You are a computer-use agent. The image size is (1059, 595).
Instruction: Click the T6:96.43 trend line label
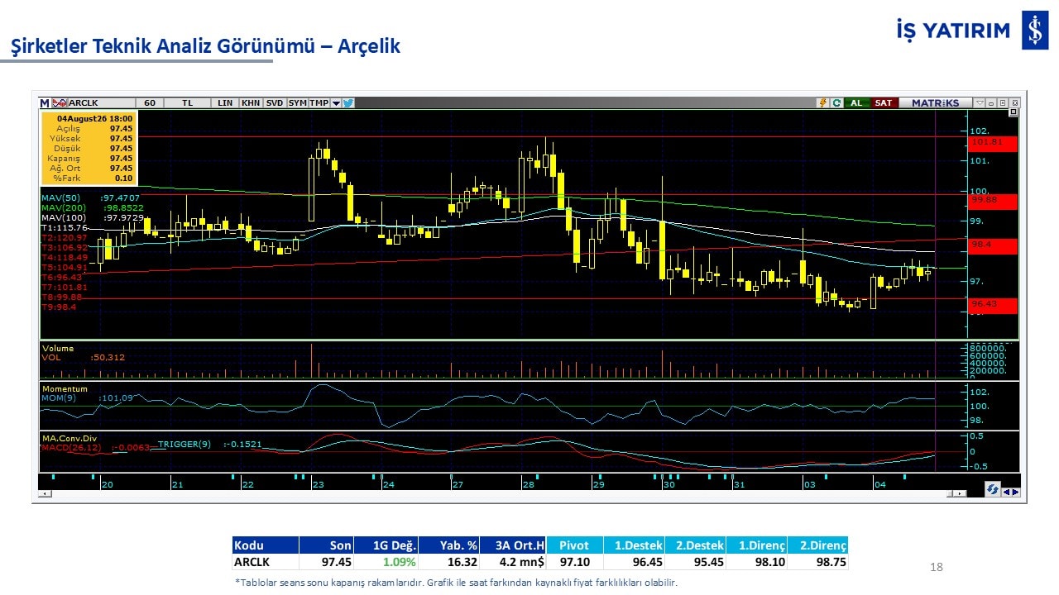pos(62,278)
